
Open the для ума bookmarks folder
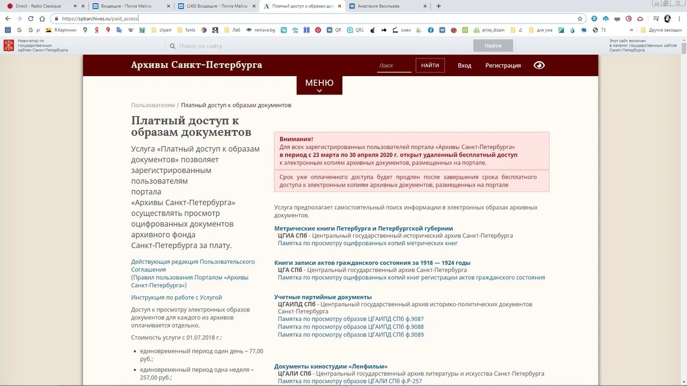(x=540, y=30)
